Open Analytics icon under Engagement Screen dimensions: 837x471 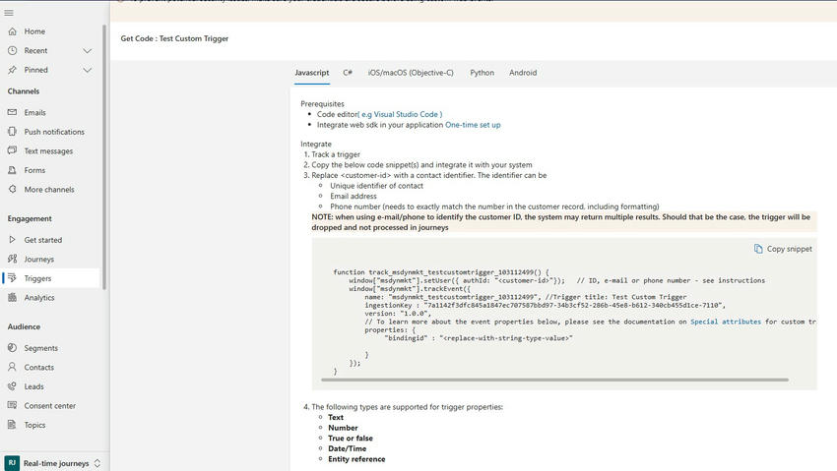13,298
